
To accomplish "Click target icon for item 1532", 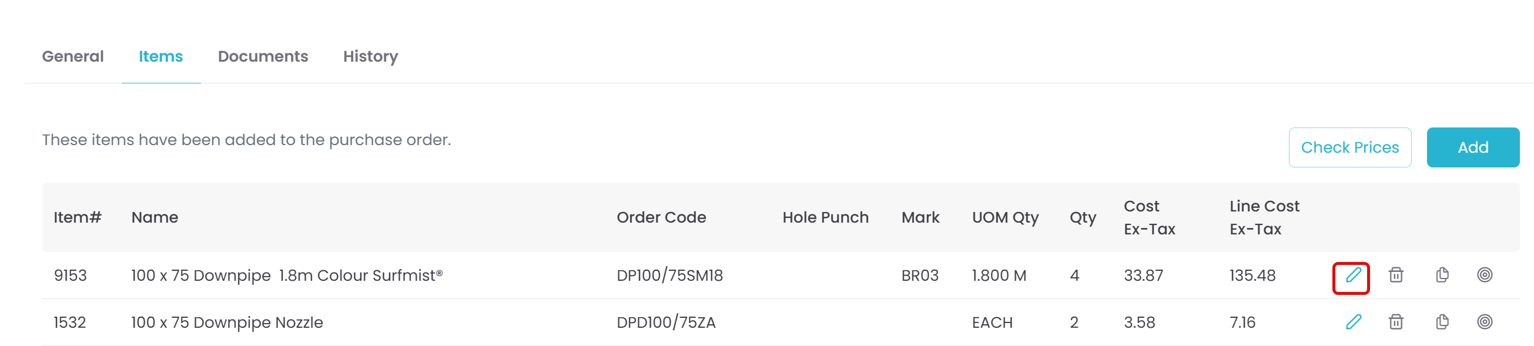I will tap(1485, 322).
